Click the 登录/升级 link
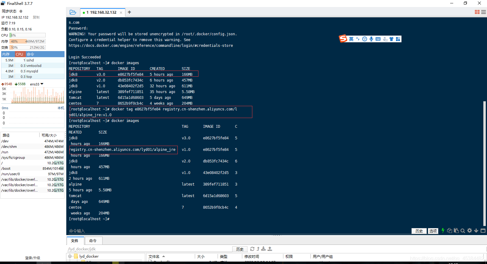Screen dimensions: 487x264 pos(33,258)
